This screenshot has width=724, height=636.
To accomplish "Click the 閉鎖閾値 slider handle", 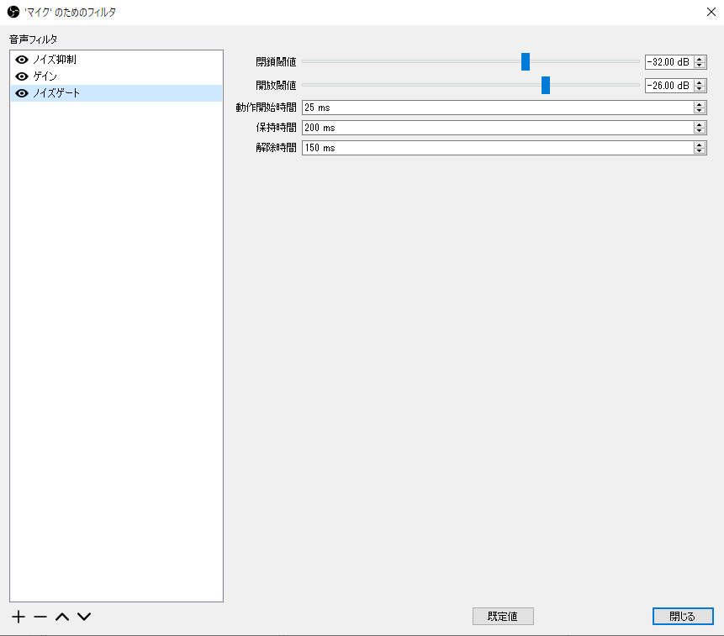I will coord(526,62).
